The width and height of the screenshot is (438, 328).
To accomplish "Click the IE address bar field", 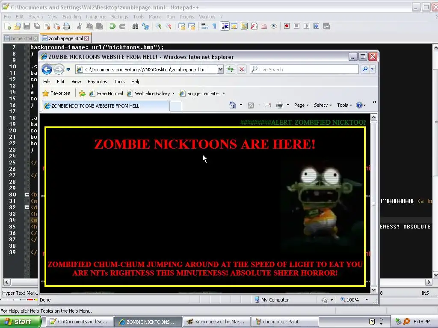I will tap(146, 70).
